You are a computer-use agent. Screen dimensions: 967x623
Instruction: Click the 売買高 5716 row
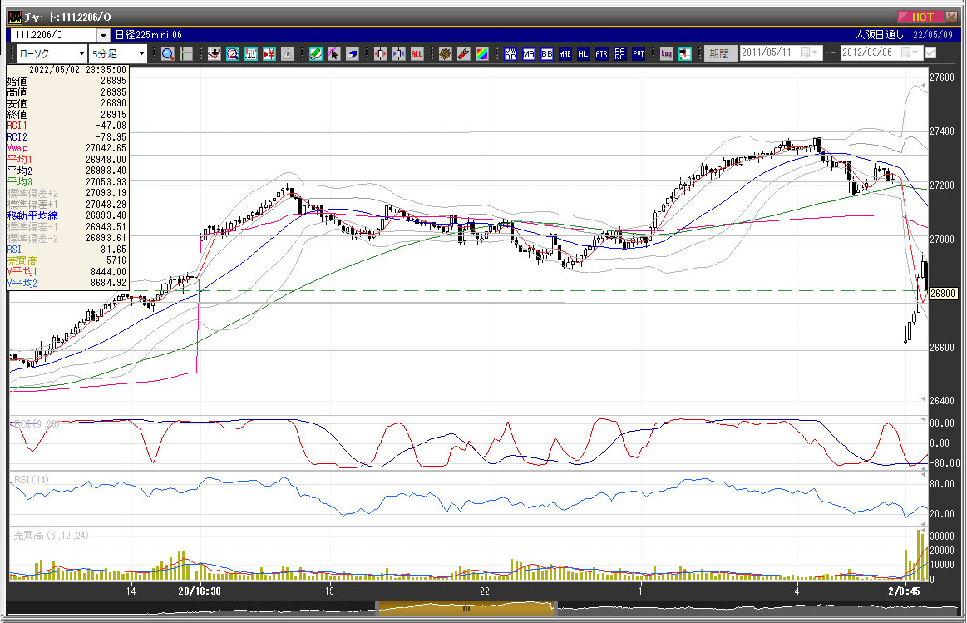[x=67, y=261]
